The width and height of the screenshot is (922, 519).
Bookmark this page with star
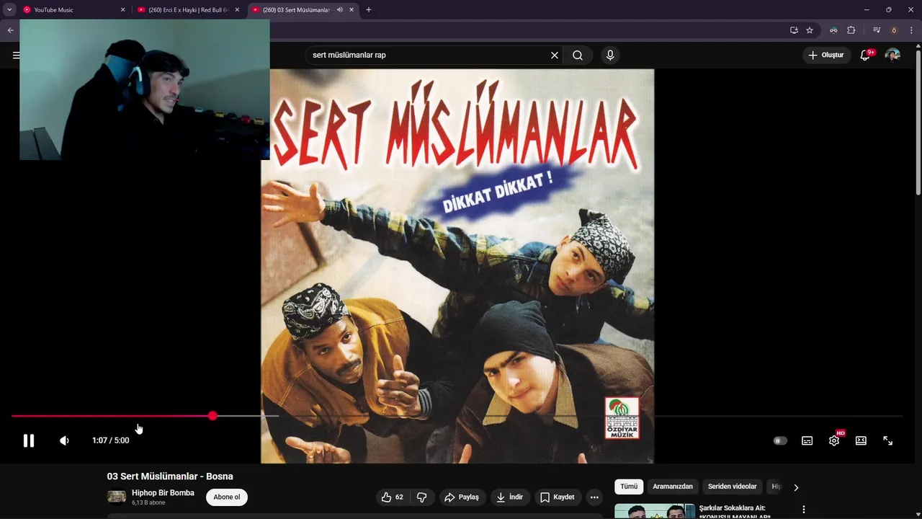(810, 30)
